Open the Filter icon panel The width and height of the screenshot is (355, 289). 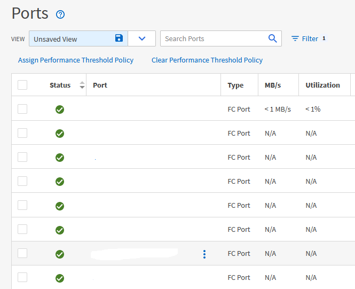[295, 38]
